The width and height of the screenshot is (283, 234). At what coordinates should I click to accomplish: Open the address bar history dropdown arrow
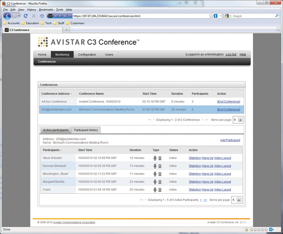pos(220,16)
